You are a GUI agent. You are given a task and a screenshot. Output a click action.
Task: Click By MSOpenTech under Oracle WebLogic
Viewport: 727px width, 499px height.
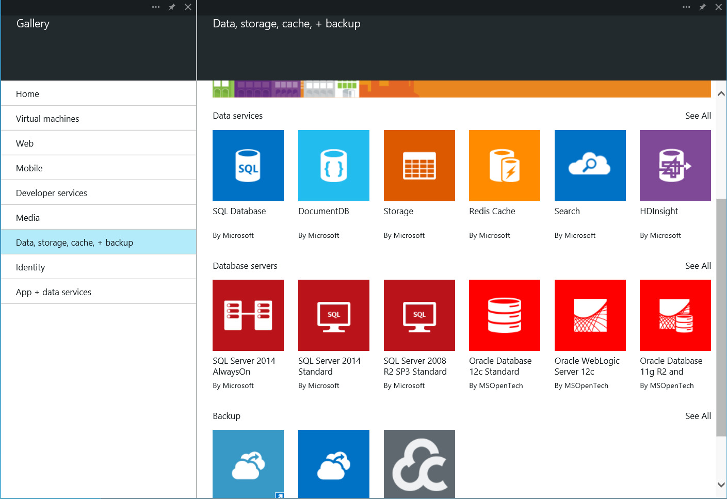[581, 385]
